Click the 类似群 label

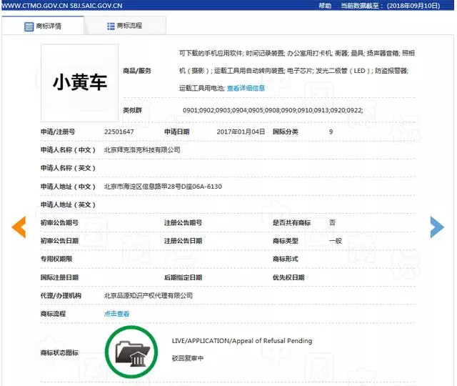click(132, 110)
